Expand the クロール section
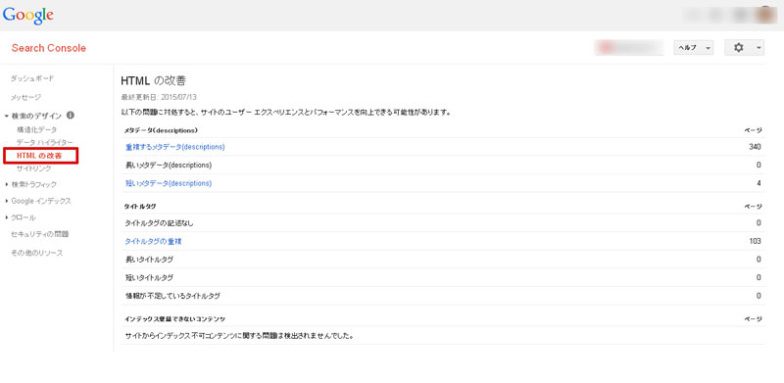784x383 pixels. pyautogui.click(x=7, y=218)
